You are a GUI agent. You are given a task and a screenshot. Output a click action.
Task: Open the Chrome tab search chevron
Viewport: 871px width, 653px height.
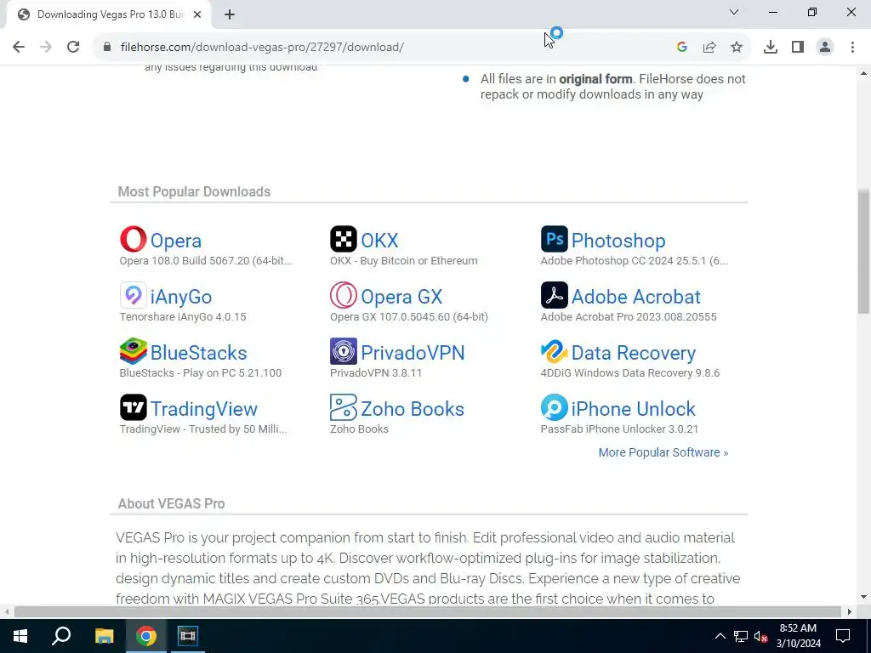[734, 12]
